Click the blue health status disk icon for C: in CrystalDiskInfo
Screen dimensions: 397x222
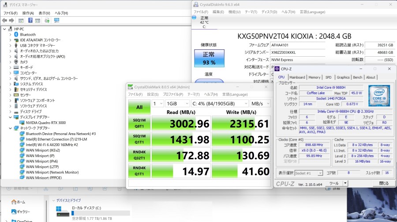(194, 18)
